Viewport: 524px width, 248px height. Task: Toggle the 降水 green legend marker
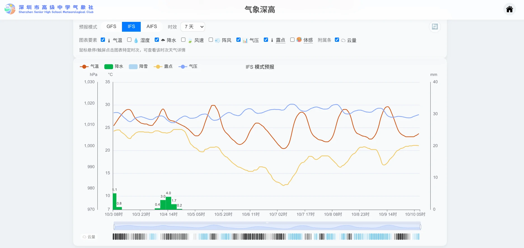tap(109, 67)
